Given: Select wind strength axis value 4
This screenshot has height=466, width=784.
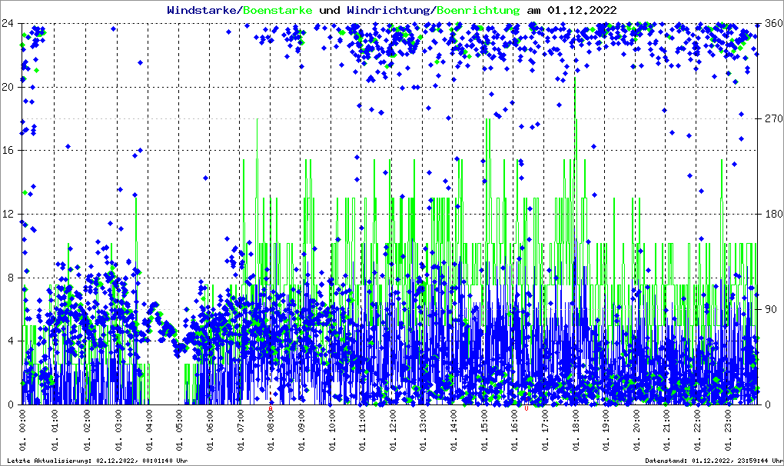Looking at the screenshot, I should (11, 341).
